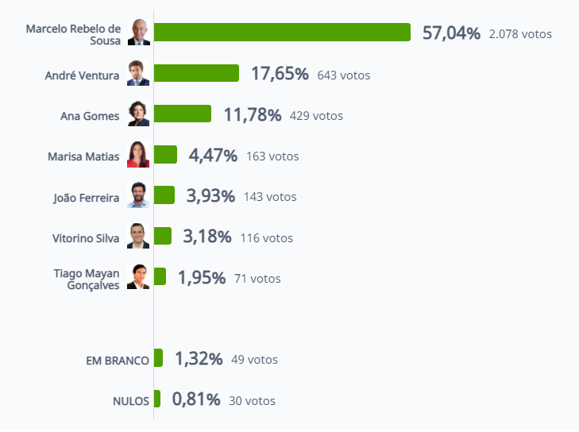Click Marisa Matias' portrait photo
Viewport: 579px width, 432px height.
[138, 154]
